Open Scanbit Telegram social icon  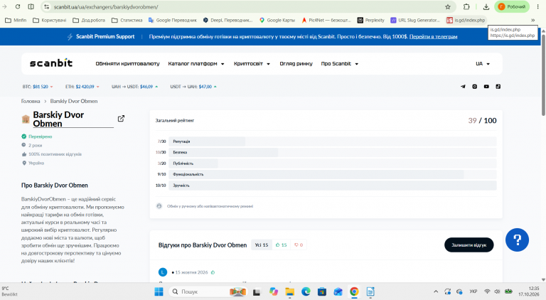[463, 87]
